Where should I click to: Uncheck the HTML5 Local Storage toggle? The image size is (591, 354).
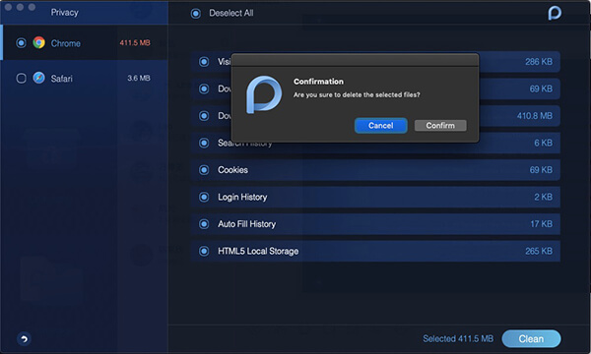(x=204, y=252)
